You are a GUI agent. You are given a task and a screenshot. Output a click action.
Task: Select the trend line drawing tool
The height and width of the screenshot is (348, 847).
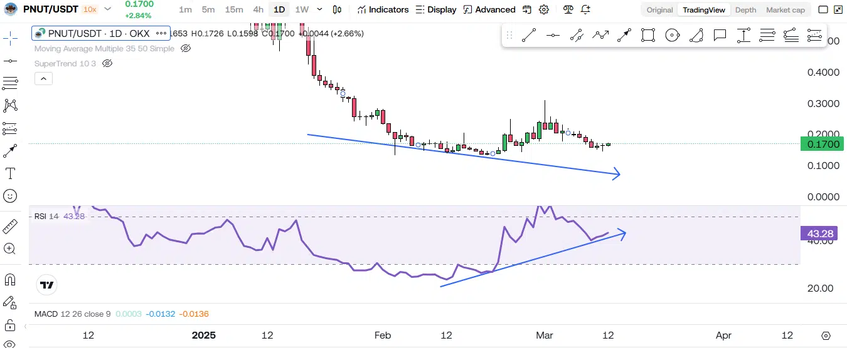tap(529, 36)
